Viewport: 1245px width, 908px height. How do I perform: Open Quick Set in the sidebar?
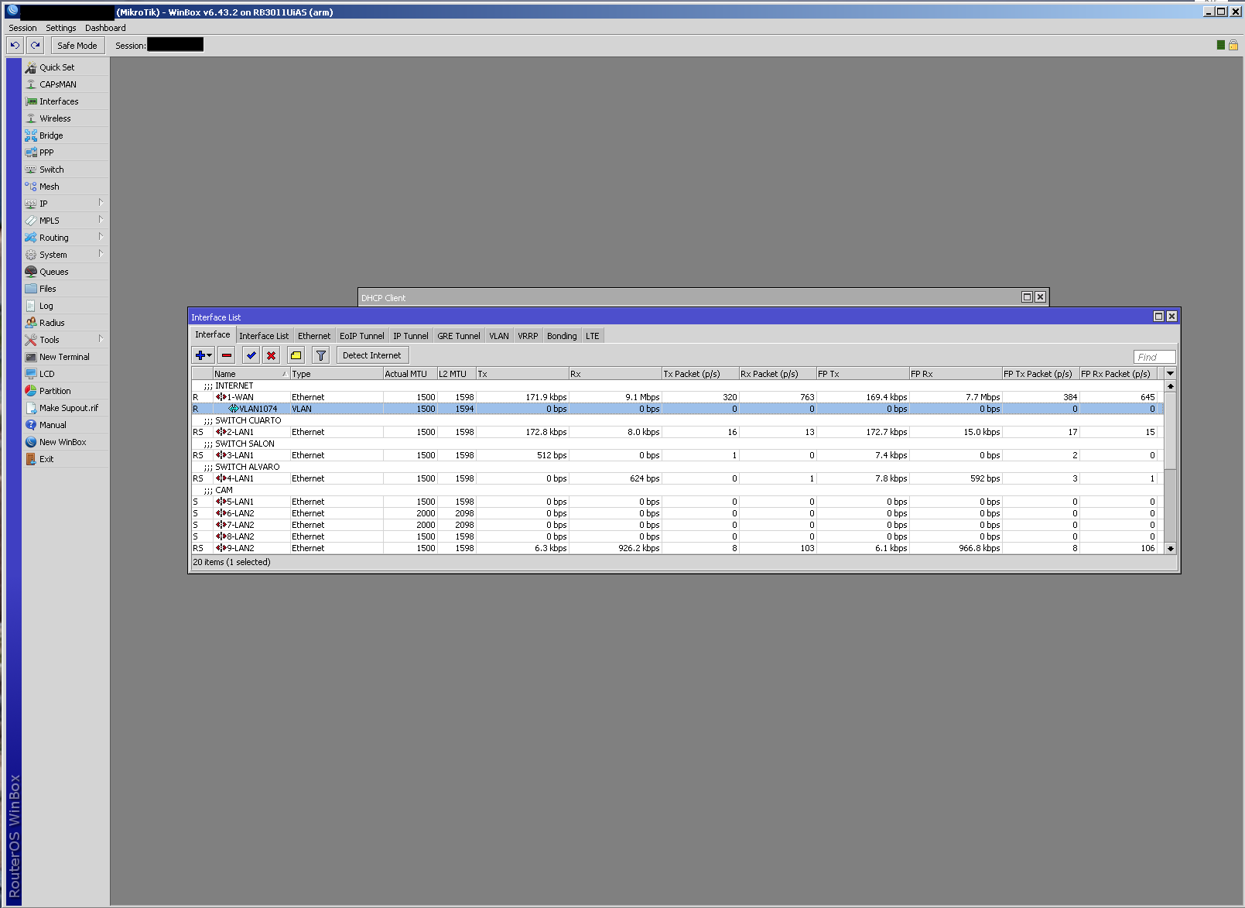[x=66, y=67]
